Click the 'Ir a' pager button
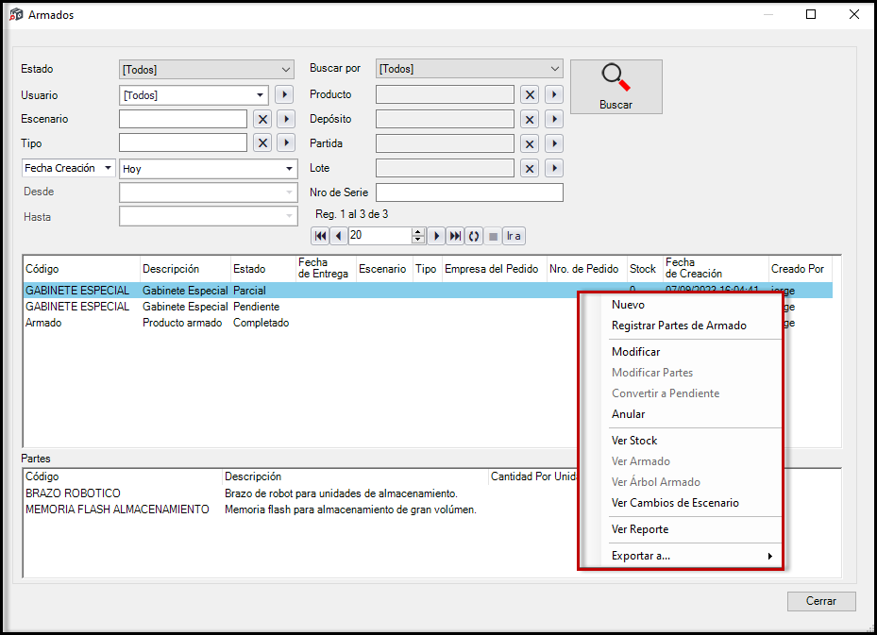 click(x=514, y=236)
